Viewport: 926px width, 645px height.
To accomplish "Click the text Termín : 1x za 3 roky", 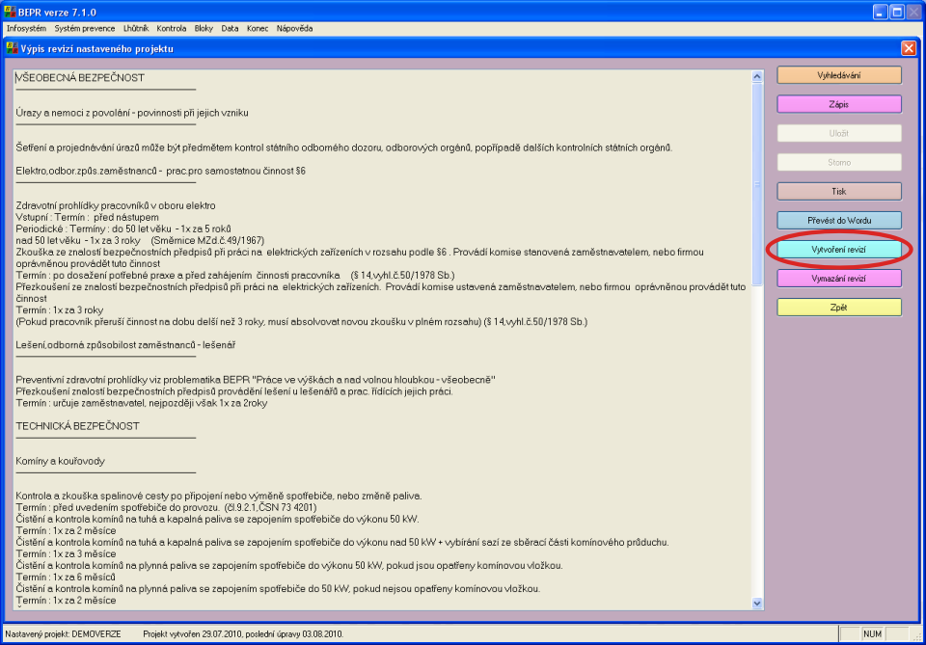I will pos(60,309).
